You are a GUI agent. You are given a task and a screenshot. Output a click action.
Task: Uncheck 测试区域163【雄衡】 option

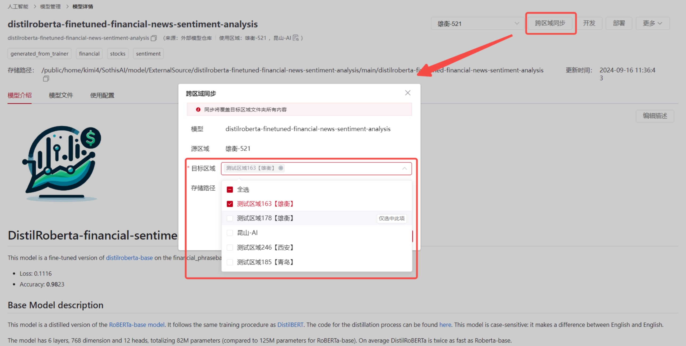click(230, 204)
